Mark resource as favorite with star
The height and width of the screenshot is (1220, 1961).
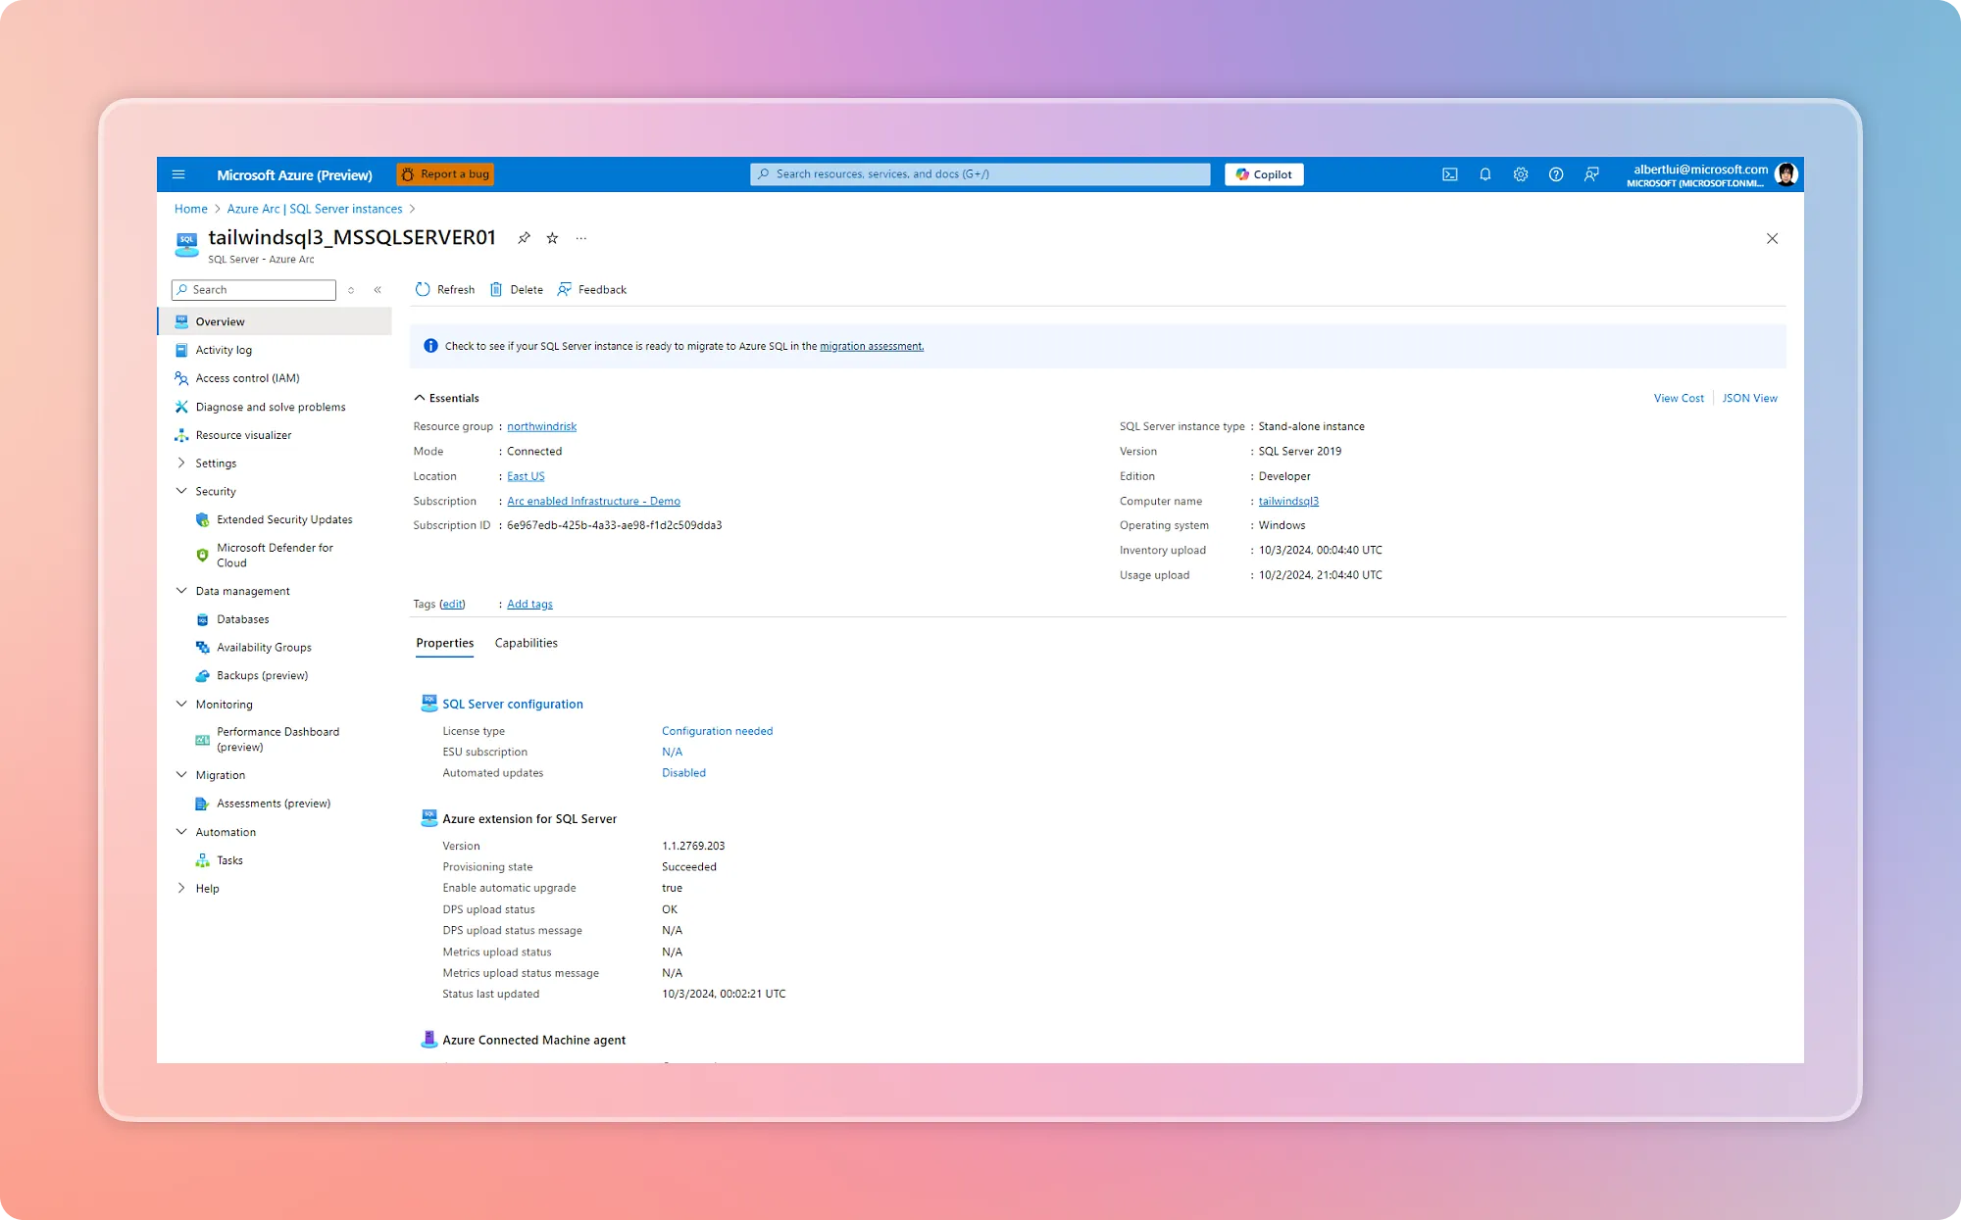point(552,238)
